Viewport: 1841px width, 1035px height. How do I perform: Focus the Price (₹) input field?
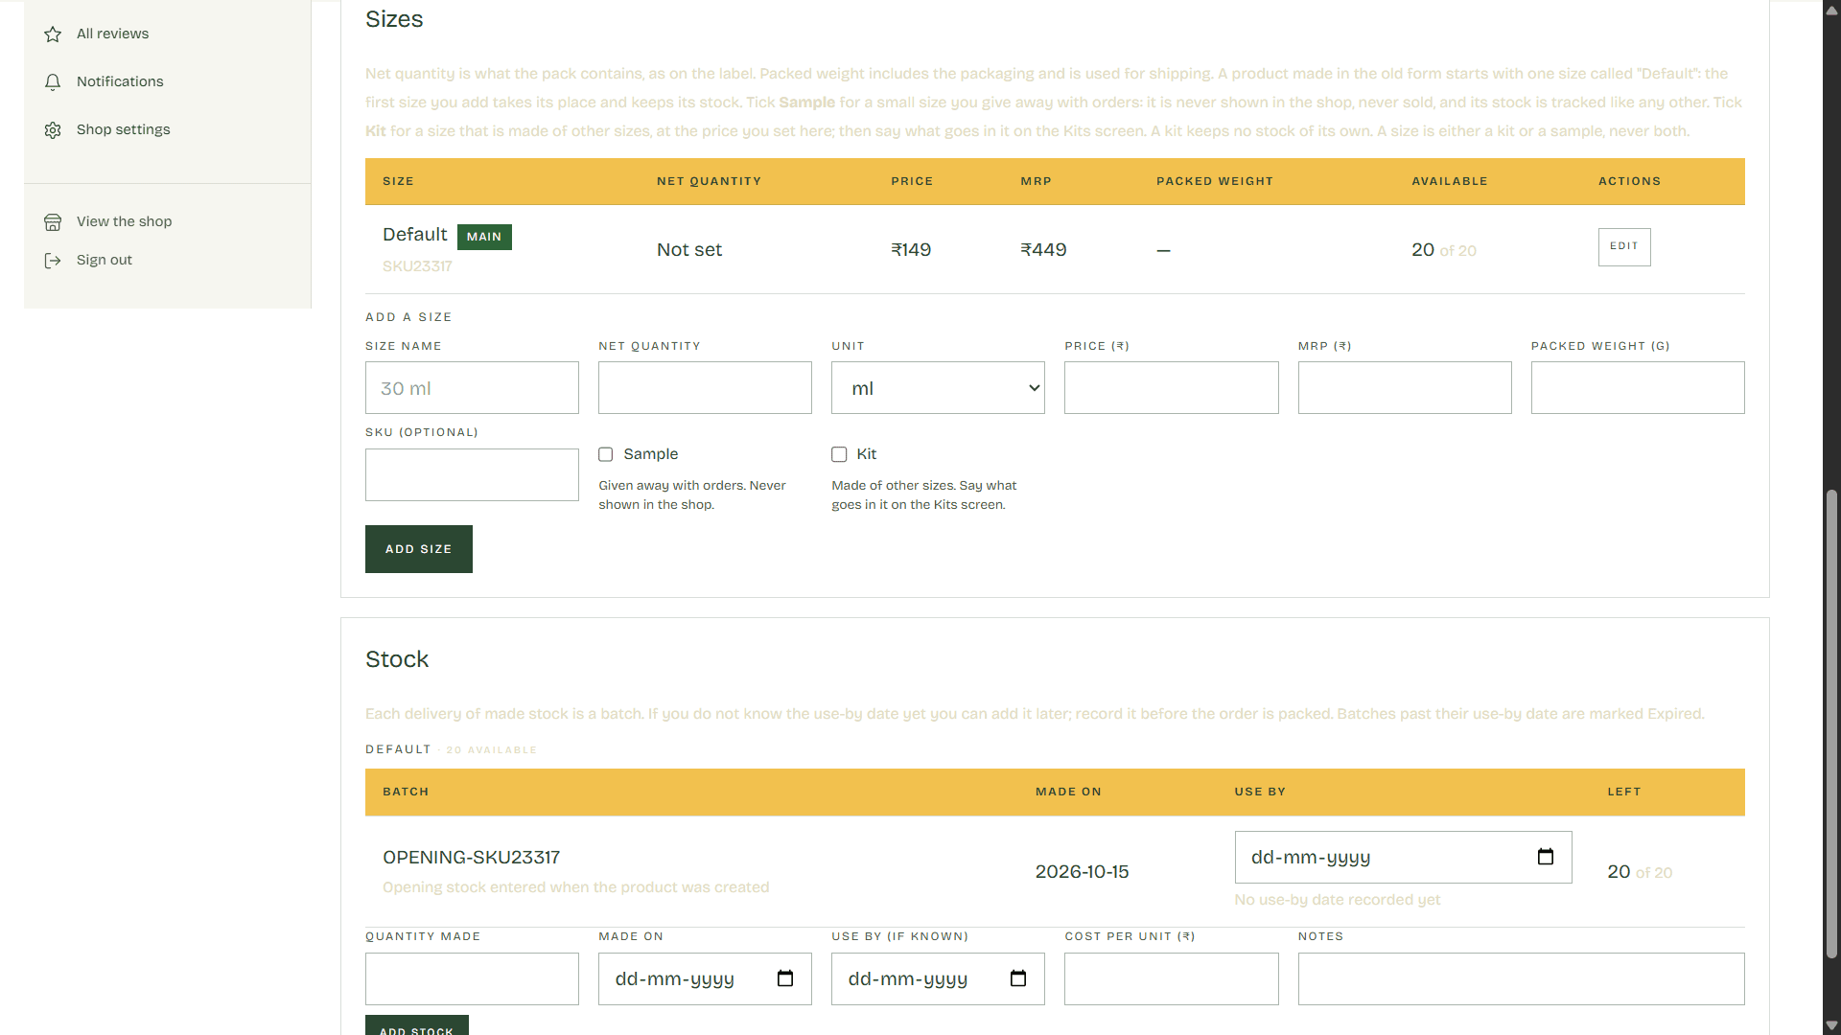point(1171,388)
